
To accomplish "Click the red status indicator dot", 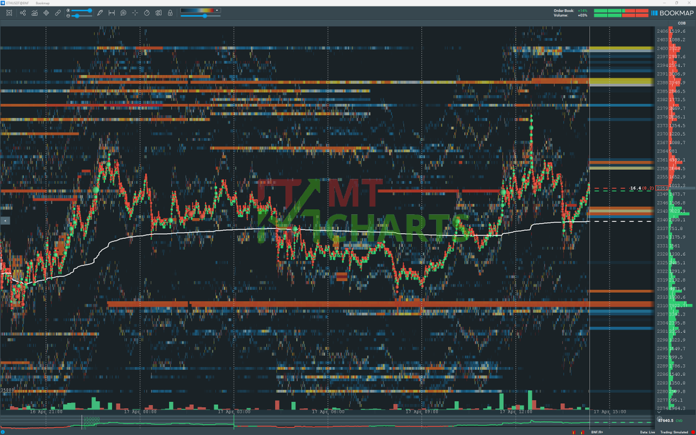I will coord(693,432).
